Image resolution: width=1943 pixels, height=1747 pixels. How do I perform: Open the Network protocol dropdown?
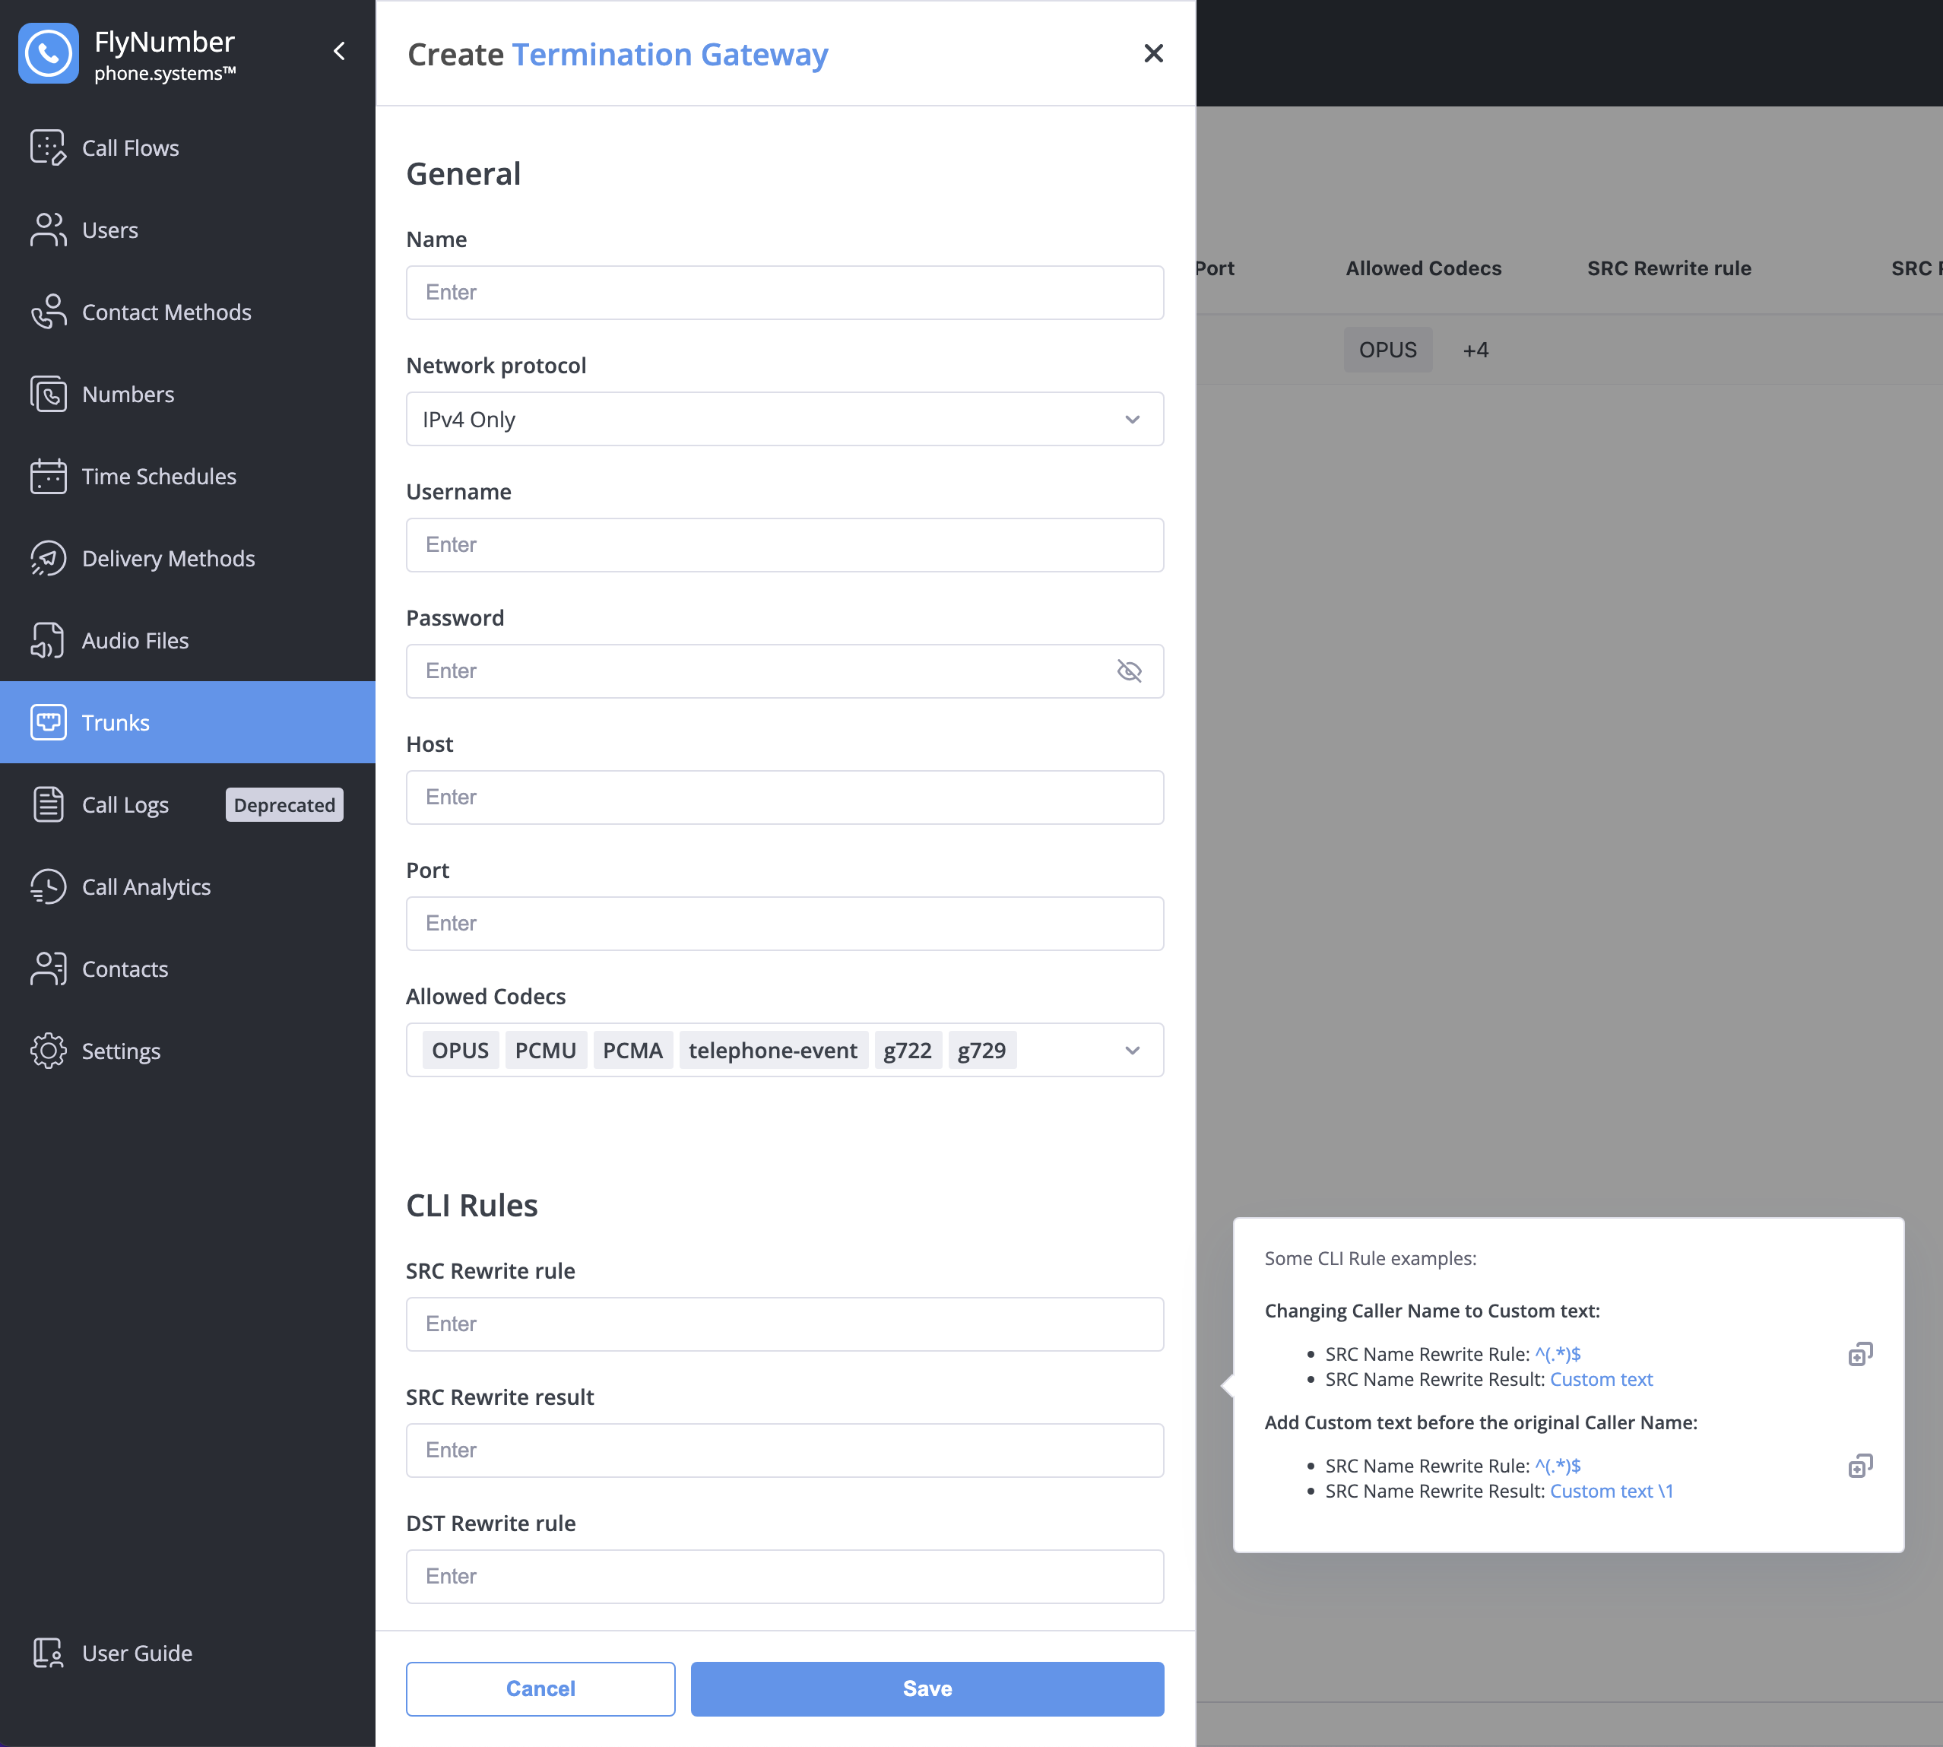[x=784, y=420]
